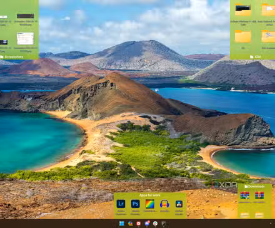Open the rainbow gradient app icon

point(150,204)
